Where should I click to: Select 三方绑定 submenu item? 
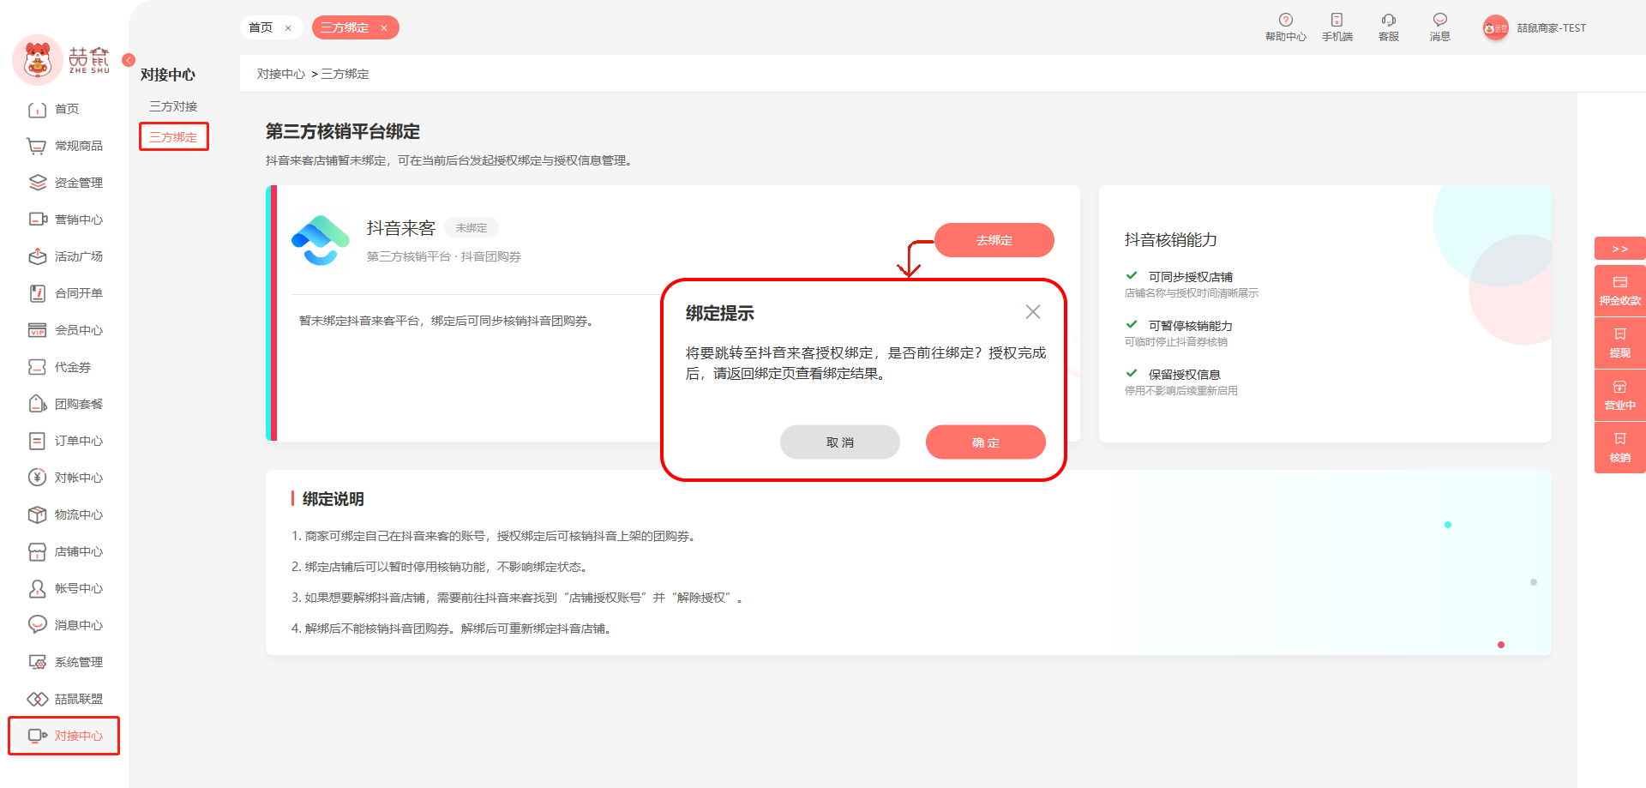(x=173, y=137)
